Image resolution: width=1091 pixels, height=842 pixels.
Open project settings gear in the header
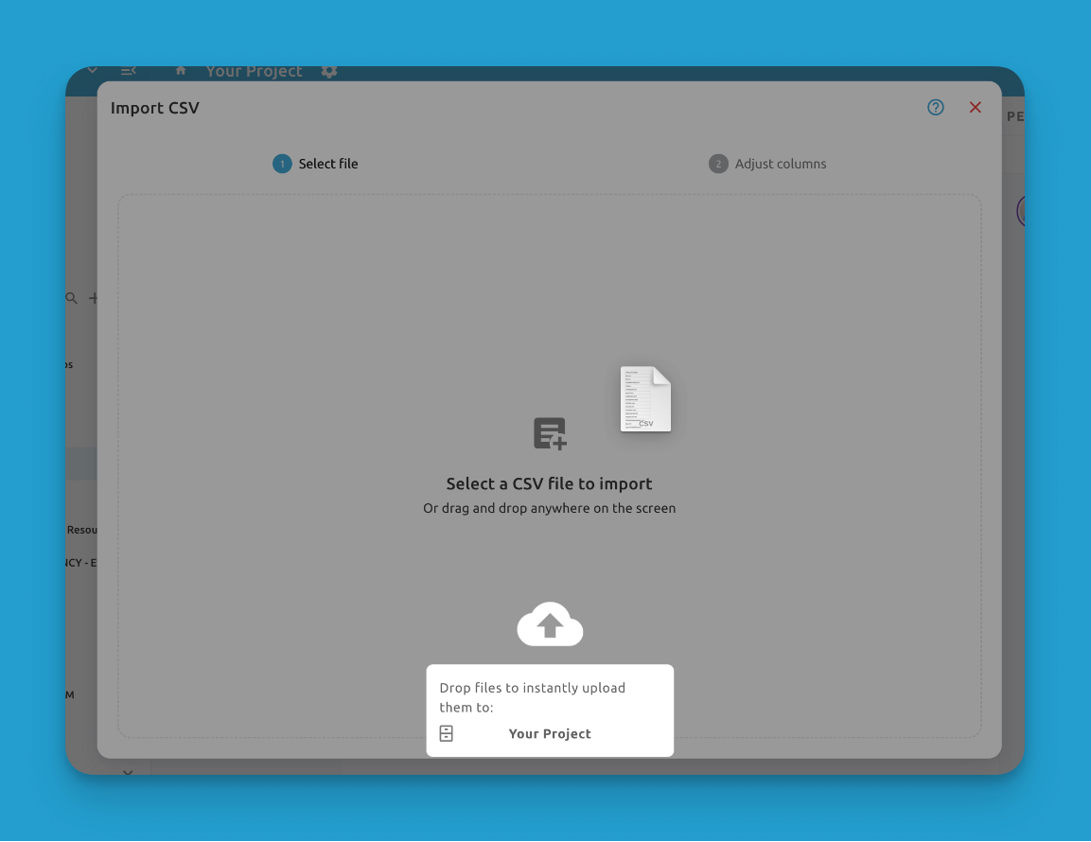328,72
